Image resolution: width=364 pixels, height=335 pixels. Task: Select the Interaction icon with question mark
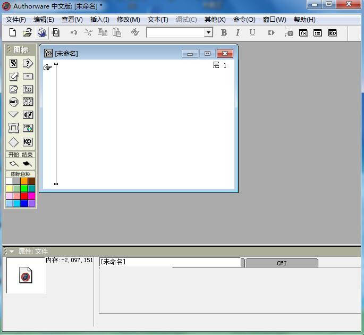pyautogui.click(x=28, y=63)
